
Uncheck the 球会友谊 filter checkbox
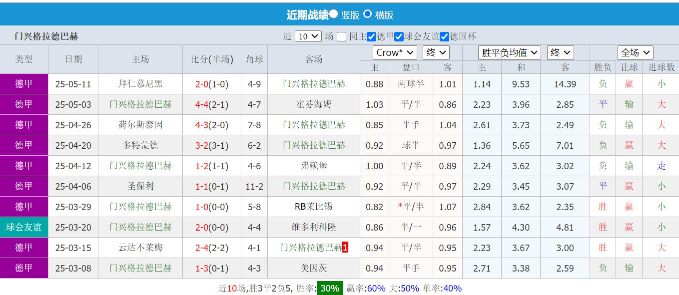[x=400, y=37]
